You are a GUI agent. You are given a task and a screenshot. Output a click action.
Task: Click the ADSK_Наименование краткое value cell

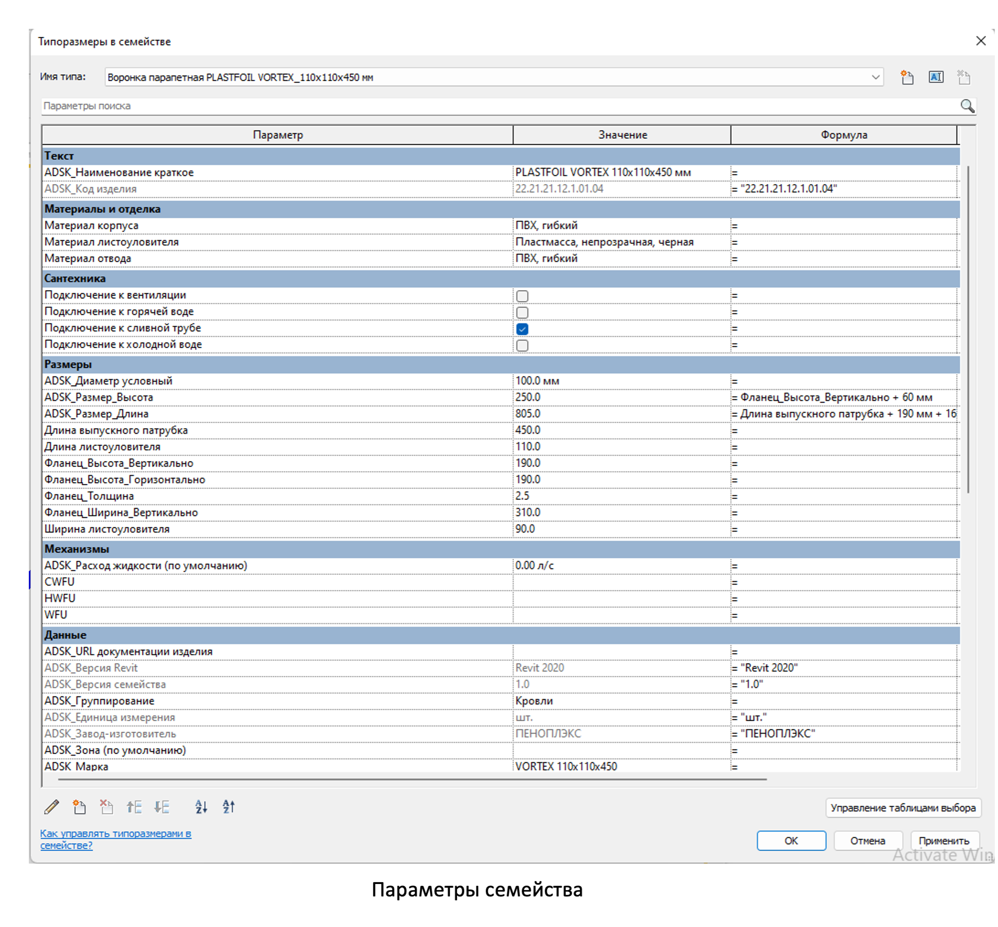622,173
